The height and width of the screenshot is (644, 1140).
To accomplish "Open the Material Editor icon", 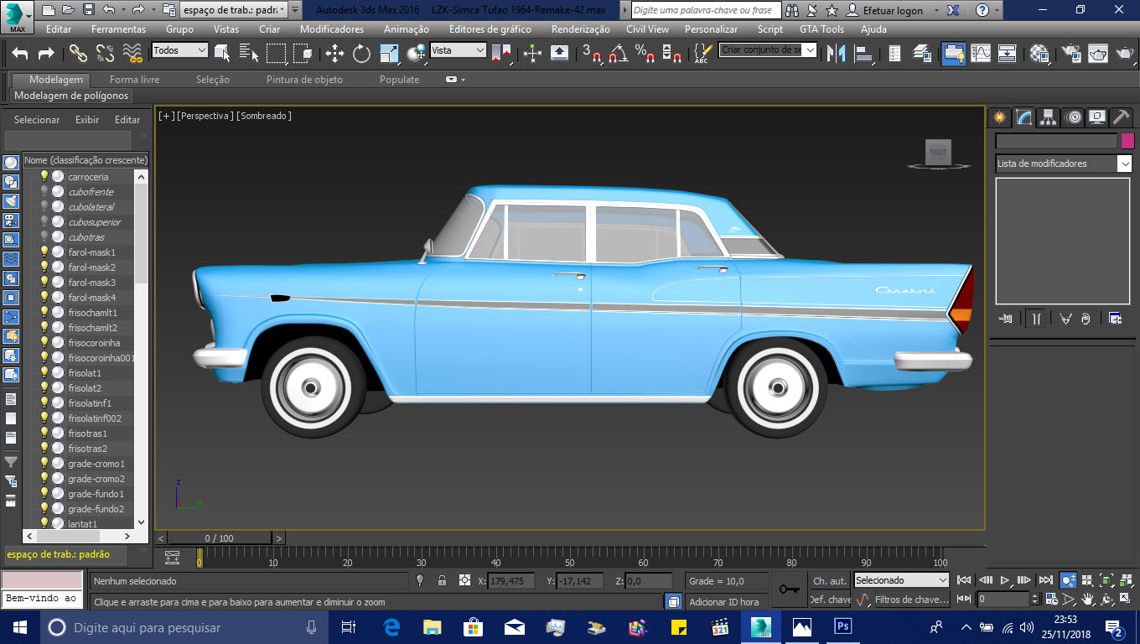I will (x=1039, y=54).
